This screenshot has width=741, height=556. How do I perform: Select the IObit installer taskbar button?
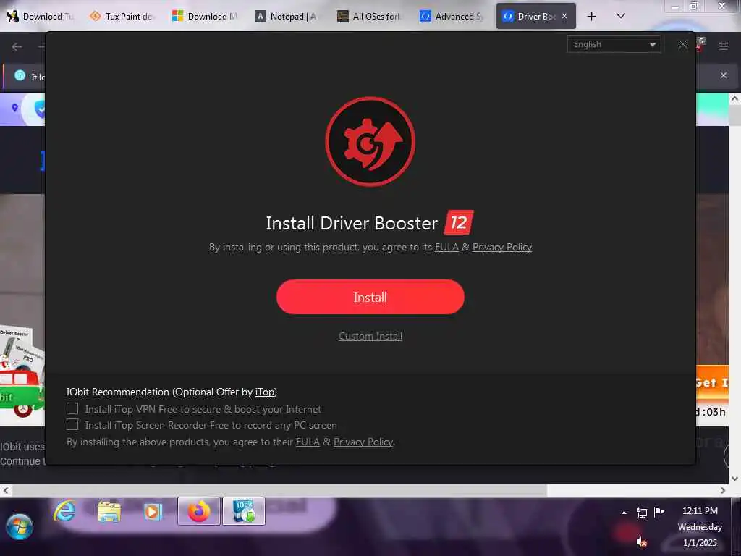tap(244, 511)
